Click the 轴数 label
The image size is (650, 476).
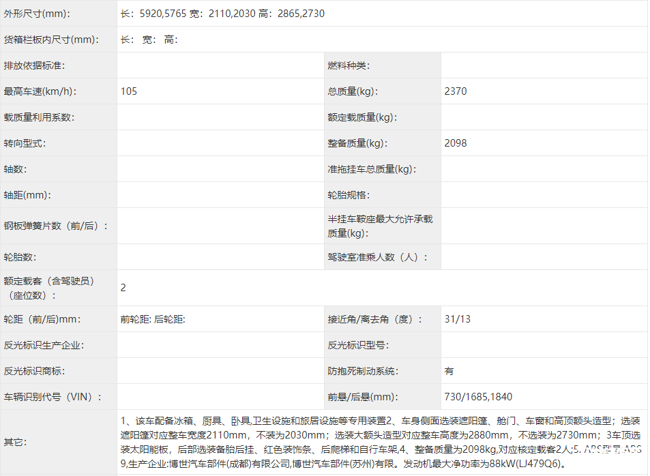(x=15, y=169)
